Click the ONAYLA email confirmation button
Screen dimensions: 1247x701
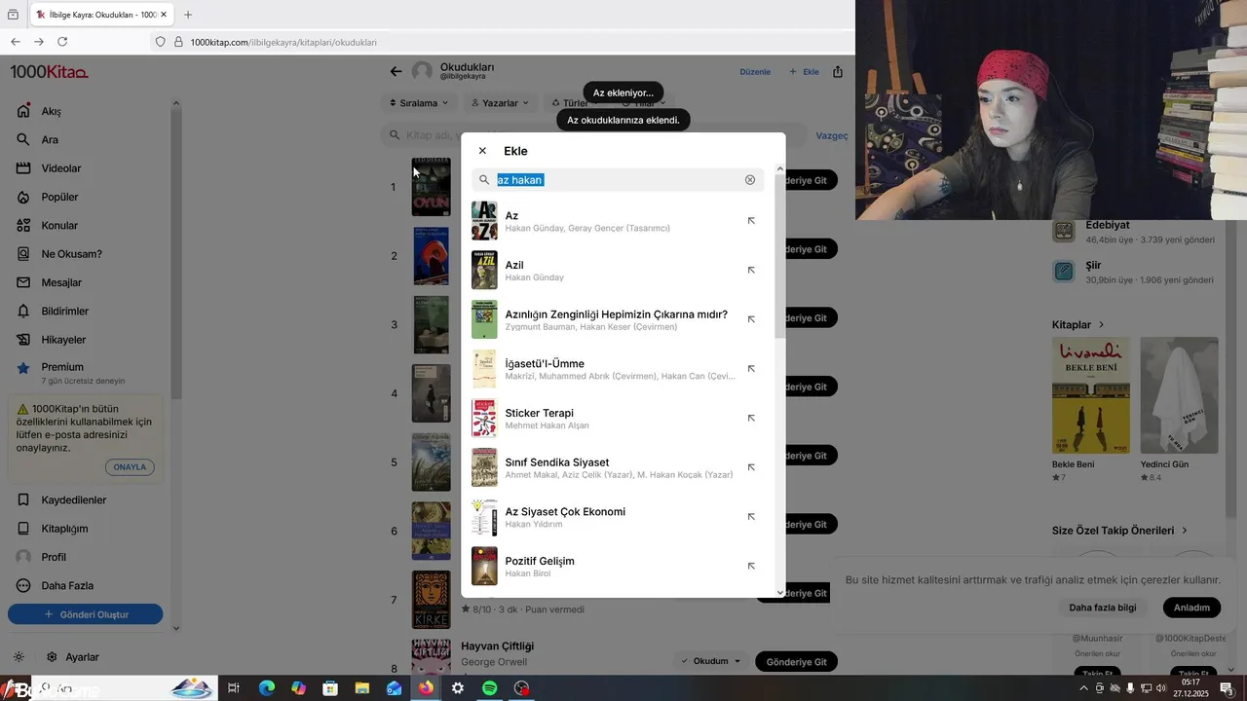click(130, 467)
